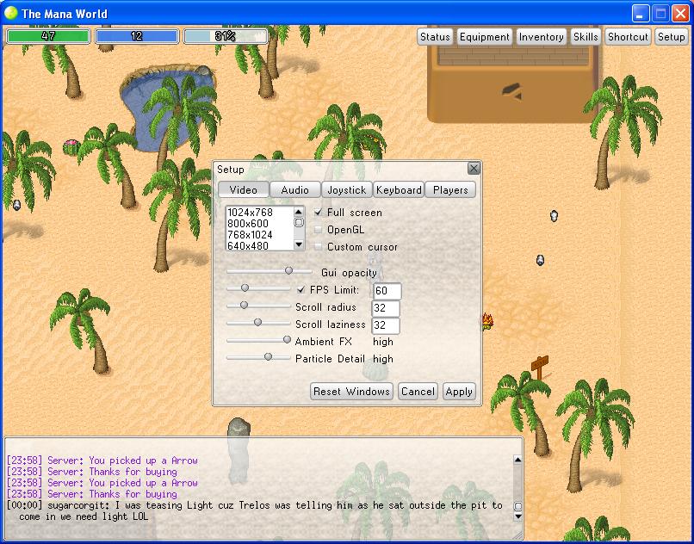The height and width of the screenshot is (544, 694).
Task: Select the 1024x768 resolution
Action: tap(259, 213)
